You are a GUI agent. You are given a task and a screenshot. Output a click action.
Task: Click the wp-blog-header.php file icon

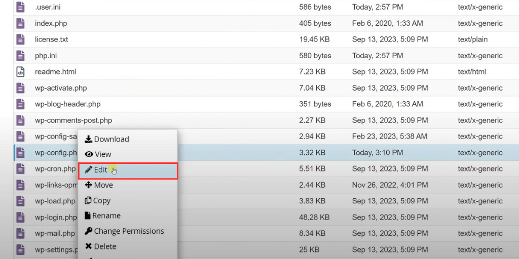20,104
